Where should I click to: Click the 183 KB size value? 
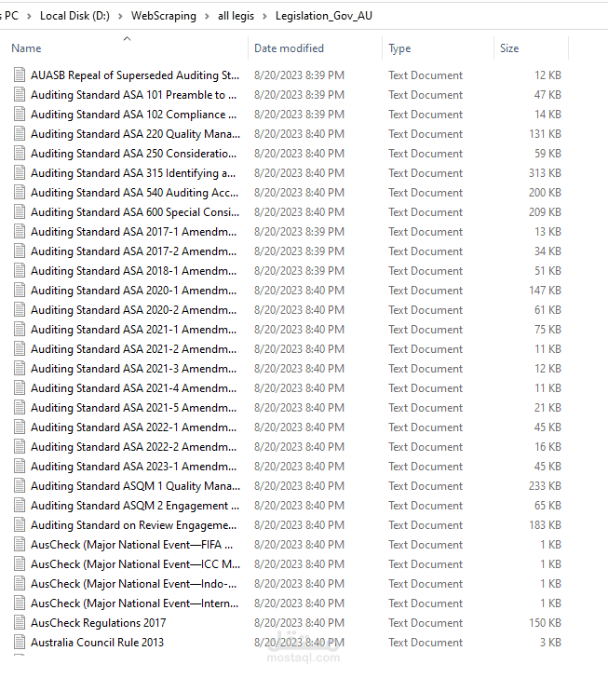coord(545,525)
